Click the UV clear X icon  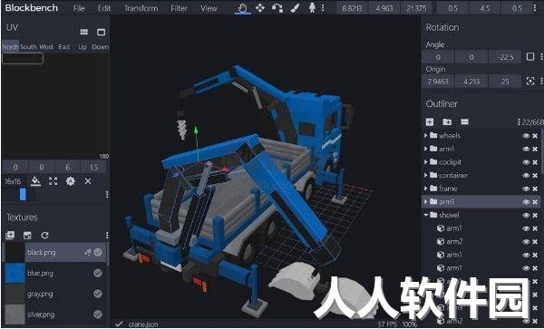click(x=88, y=181)
